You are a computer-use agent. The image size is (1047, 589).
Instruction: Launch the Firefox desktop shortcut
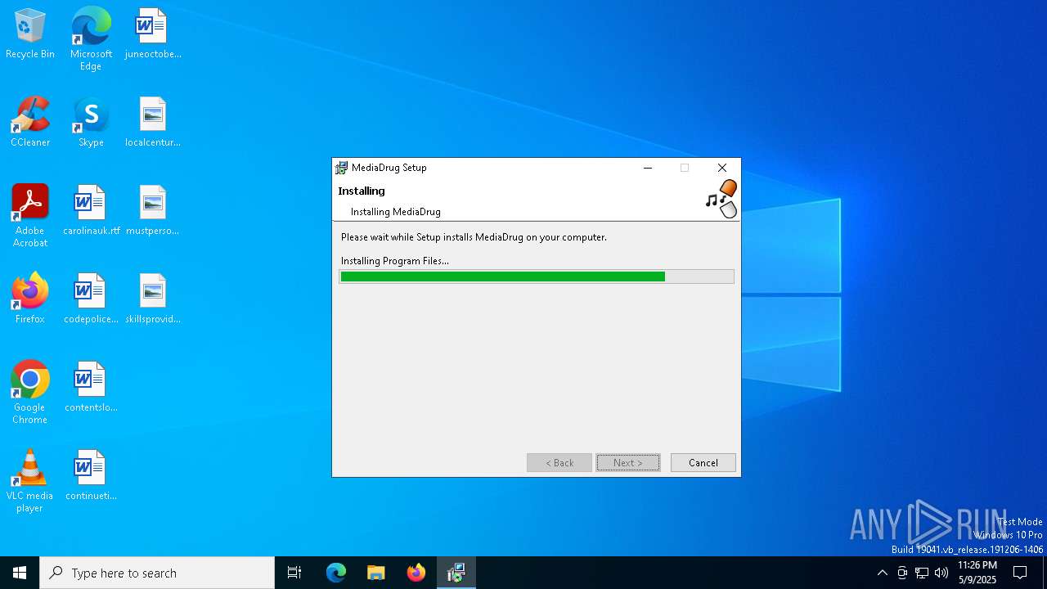coord(30,299)
